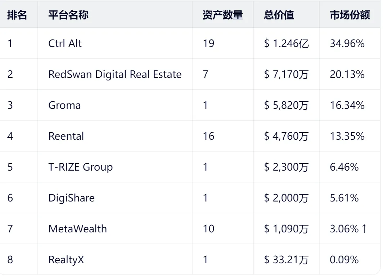Screen dimensions: 383x278
Task: Open RedSwan Digital Real Estate entry
Action: point(115,74)
